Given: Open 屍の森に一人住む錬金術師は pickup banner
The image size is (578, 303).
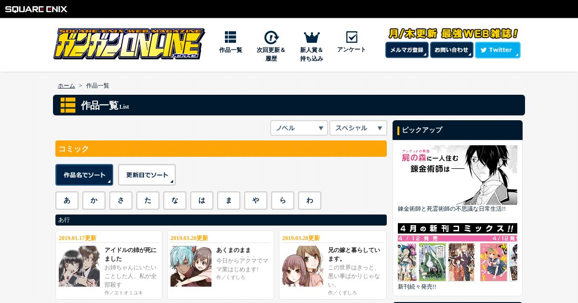Looking at the screenshot, I should (458, 175).
